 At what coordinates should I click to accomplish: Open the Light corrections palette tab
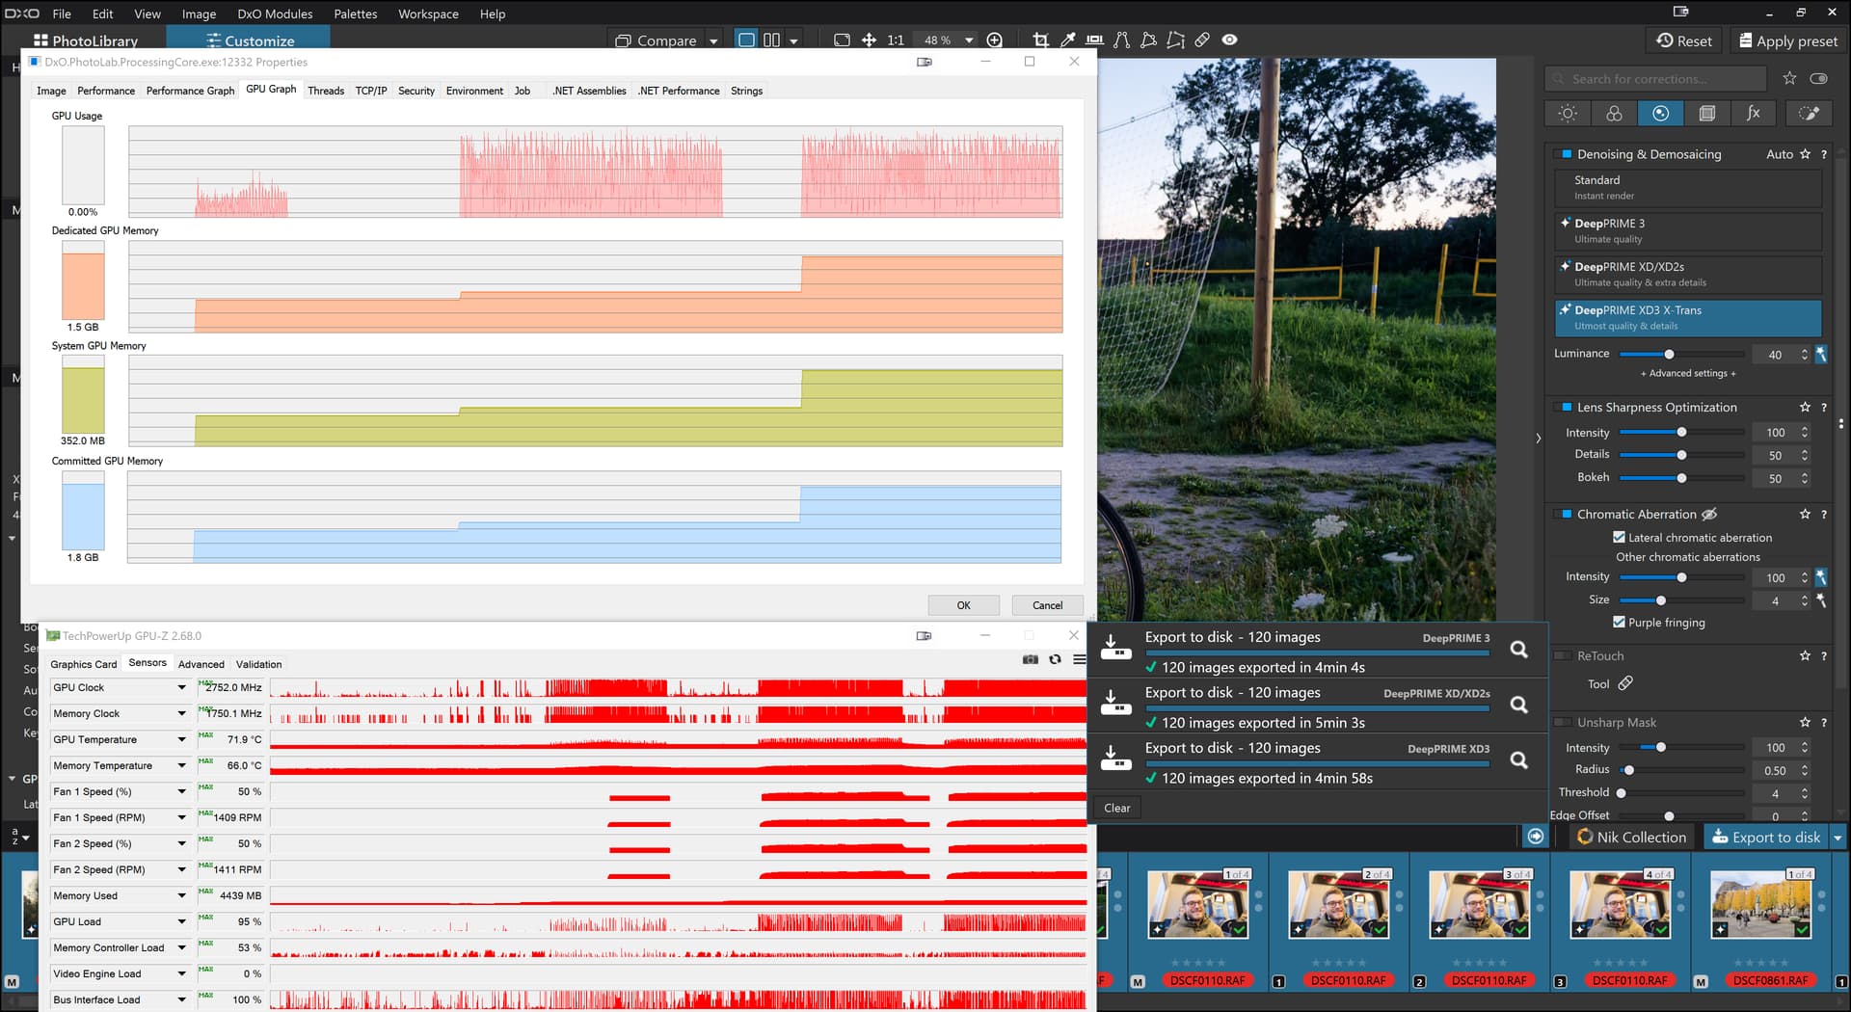(1568, 114)
